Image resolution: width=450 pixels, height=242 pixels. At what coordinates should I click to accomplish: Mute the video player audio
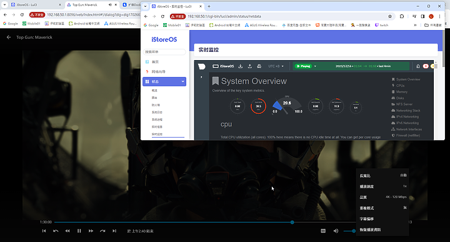(336, 231)
